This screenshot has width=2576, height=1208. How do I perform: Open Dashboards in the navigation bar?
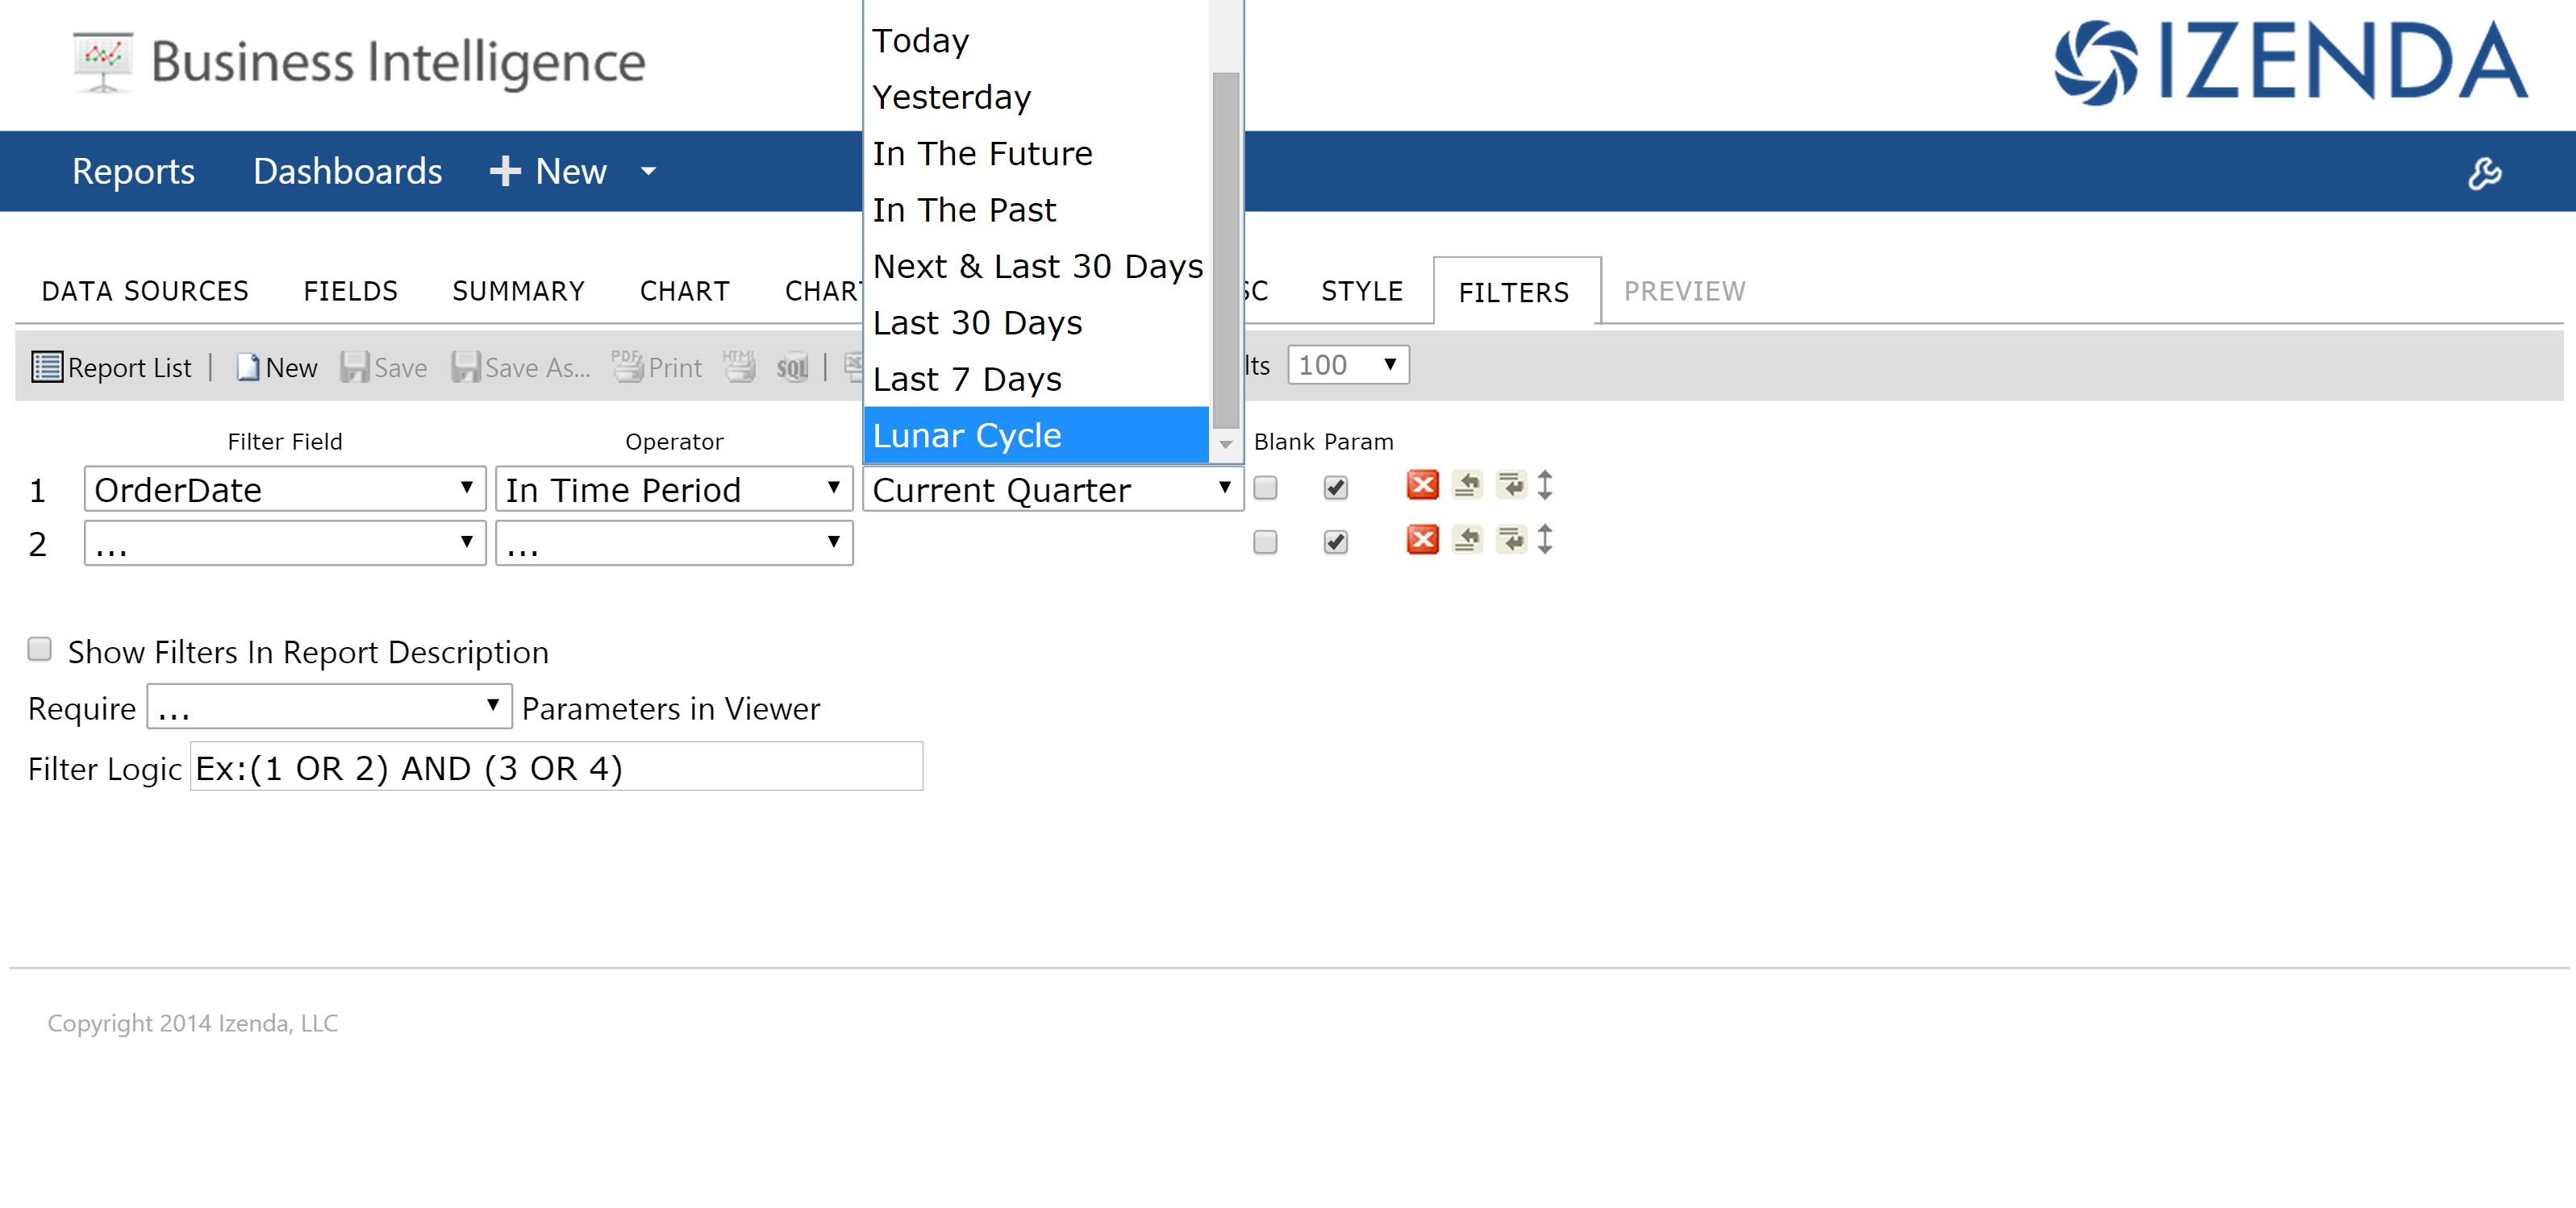coord(347,172)
